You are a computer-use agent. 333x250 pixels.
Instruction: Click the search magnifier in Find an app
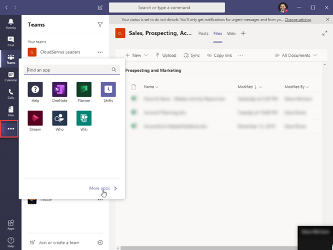click(114, 69)
